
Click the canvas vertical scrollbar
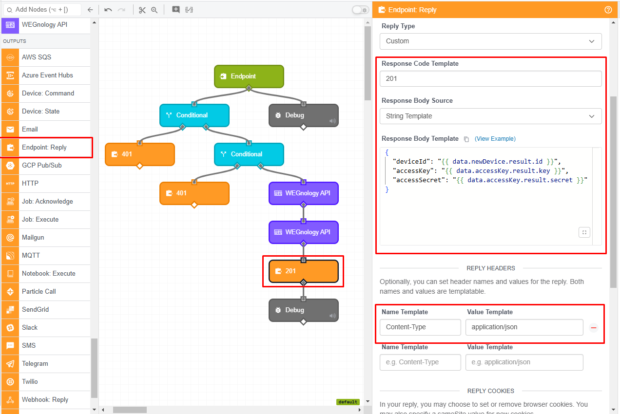point(368,63)
